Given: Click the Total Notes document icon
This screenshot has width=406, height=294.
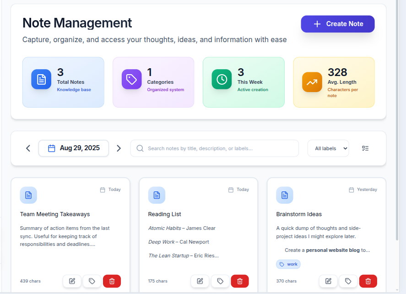Looking at the screenshot, I should coord(41,79).
